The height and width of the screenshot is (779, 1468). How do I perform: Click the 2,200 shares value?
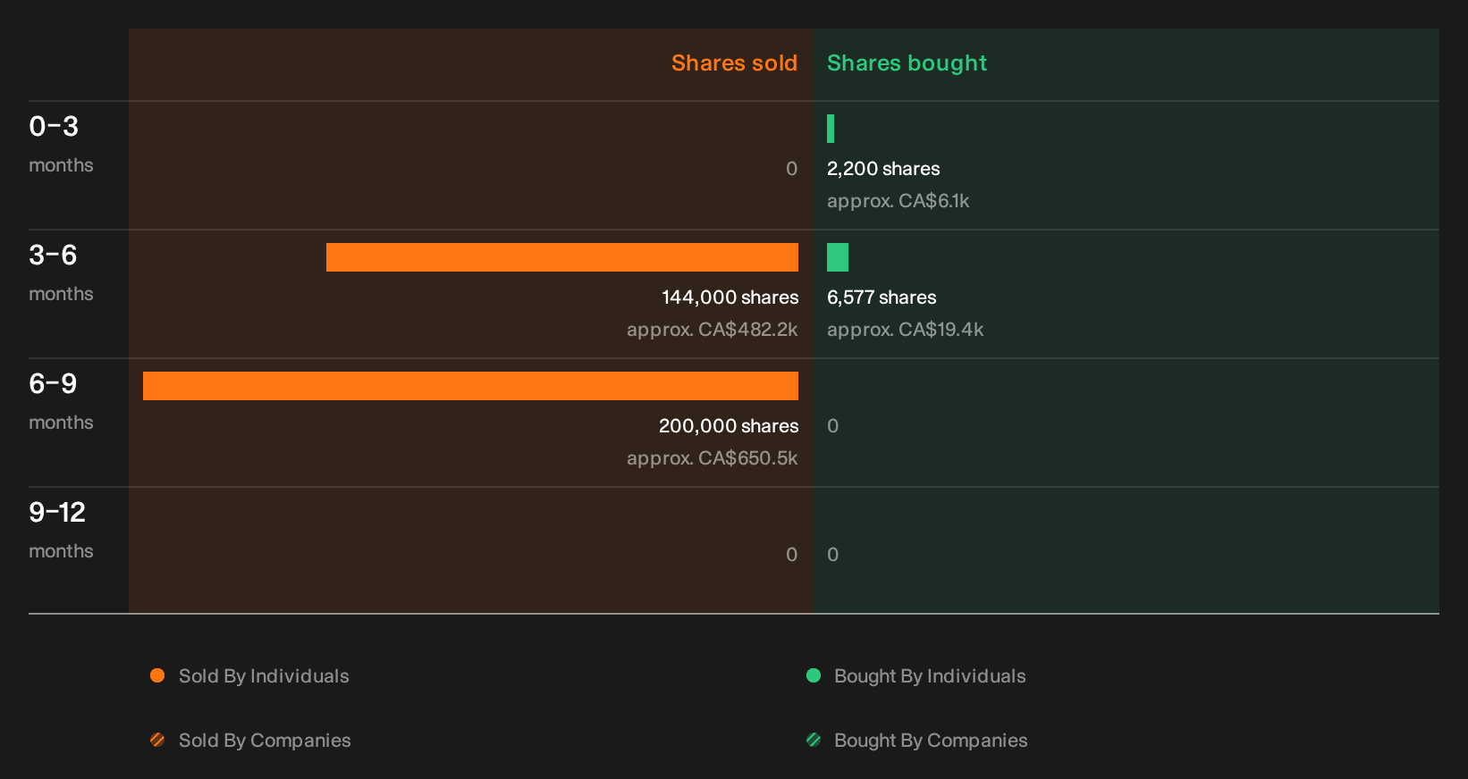(x=883, y=169)
